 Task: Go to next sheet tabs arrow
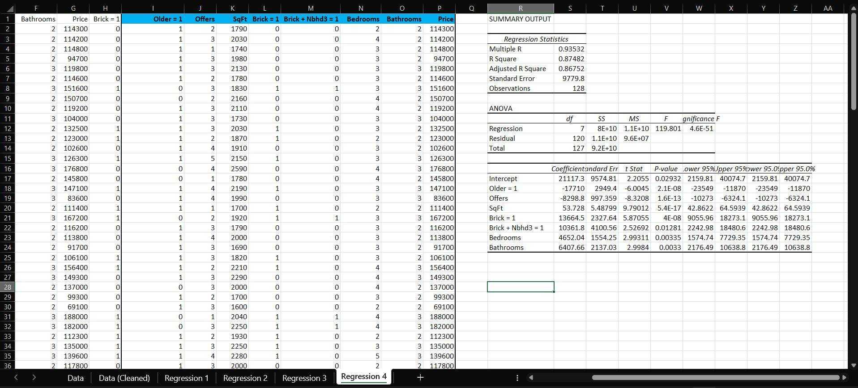pyautogui.click(x=34, y=377)
